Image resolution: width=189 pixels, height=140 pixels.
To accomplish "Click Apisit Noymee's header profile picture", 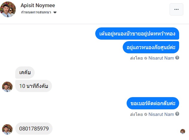I will [x=9, y=9].
